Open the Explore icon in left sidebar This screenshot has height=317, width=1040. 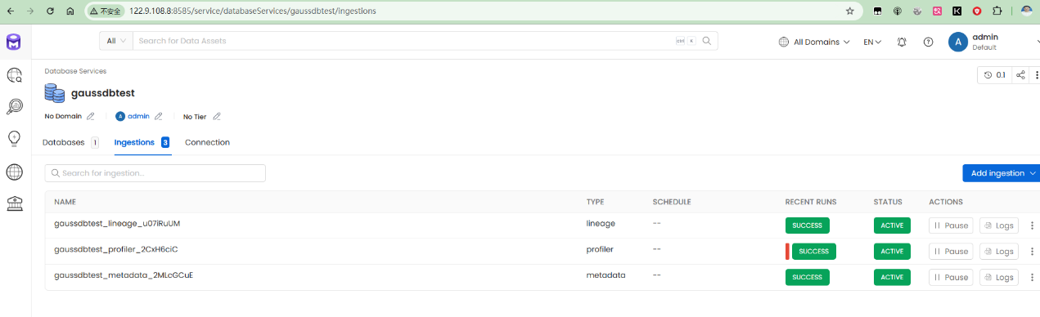pyautogui.click(x=15, y=75)
